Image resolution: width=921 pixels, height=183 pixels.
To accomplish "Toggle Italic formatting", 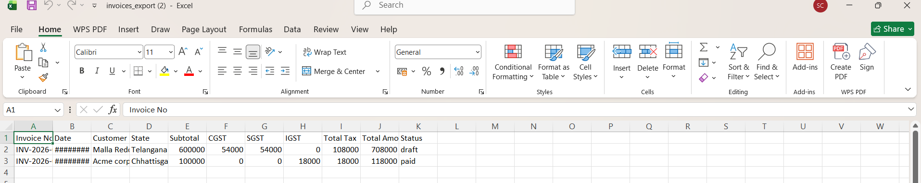I will (x=97, y=71).
